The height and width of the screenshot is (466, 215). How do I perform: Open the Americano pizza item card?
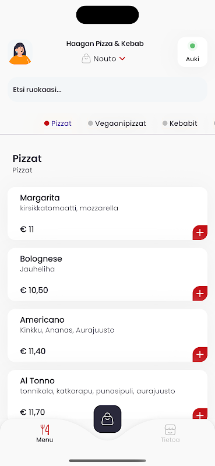point(107,336)
